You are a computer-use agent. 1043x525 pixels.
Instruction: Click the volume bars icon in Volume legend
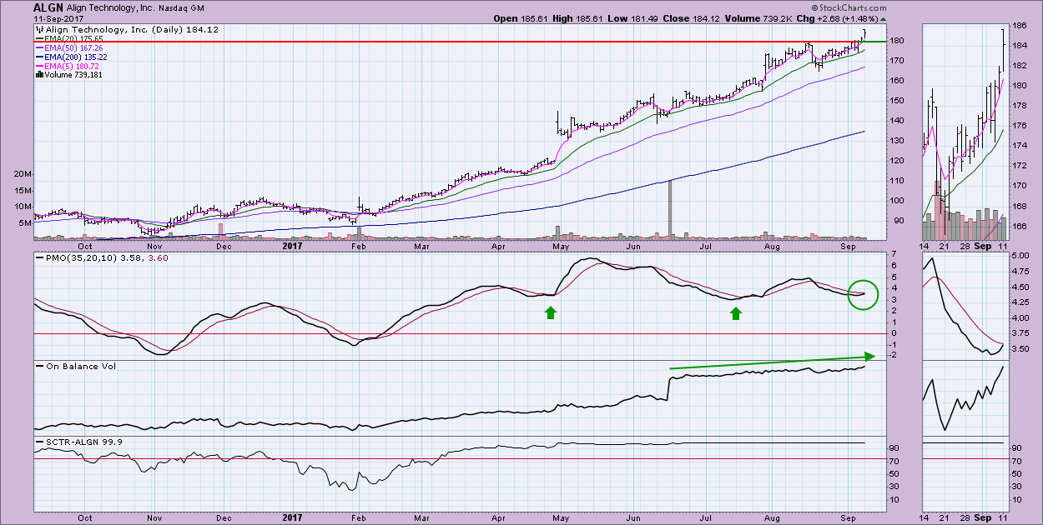pyautogui.click(x=39, y=75)
